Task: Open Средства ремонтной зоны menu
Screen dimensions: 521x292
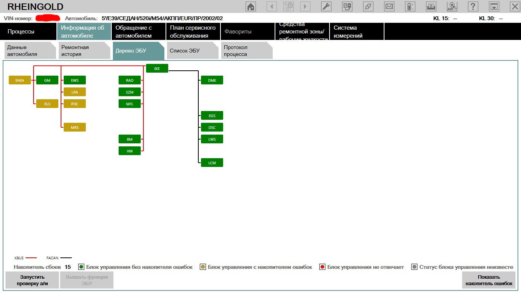Action: pos(302,32)
